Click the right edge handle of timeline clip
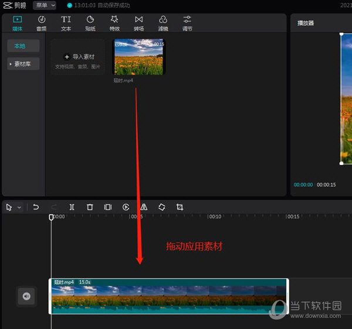 pos(287,296)
